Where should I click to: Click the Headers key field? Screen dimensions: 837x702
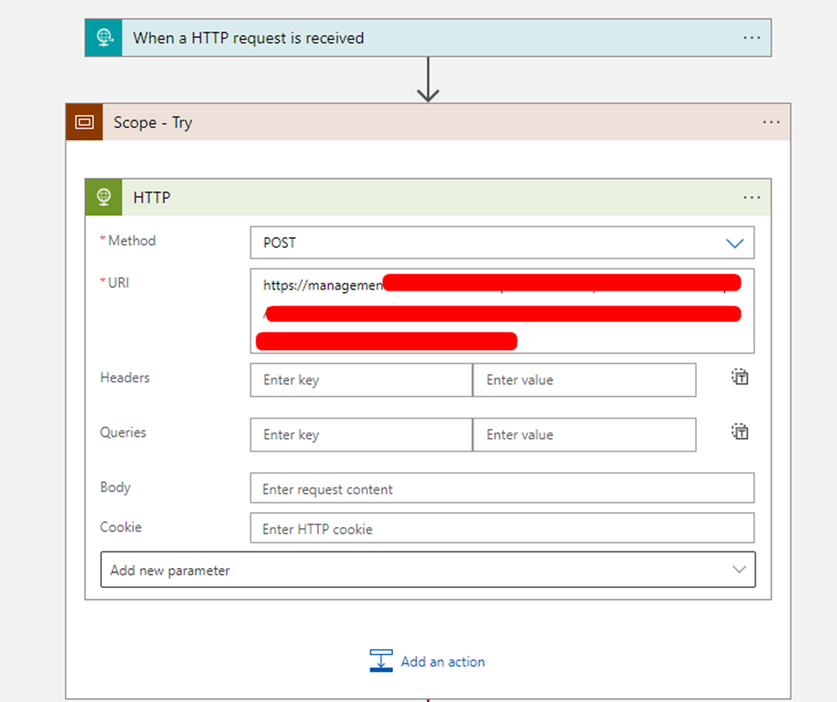[x=361, y=380]
